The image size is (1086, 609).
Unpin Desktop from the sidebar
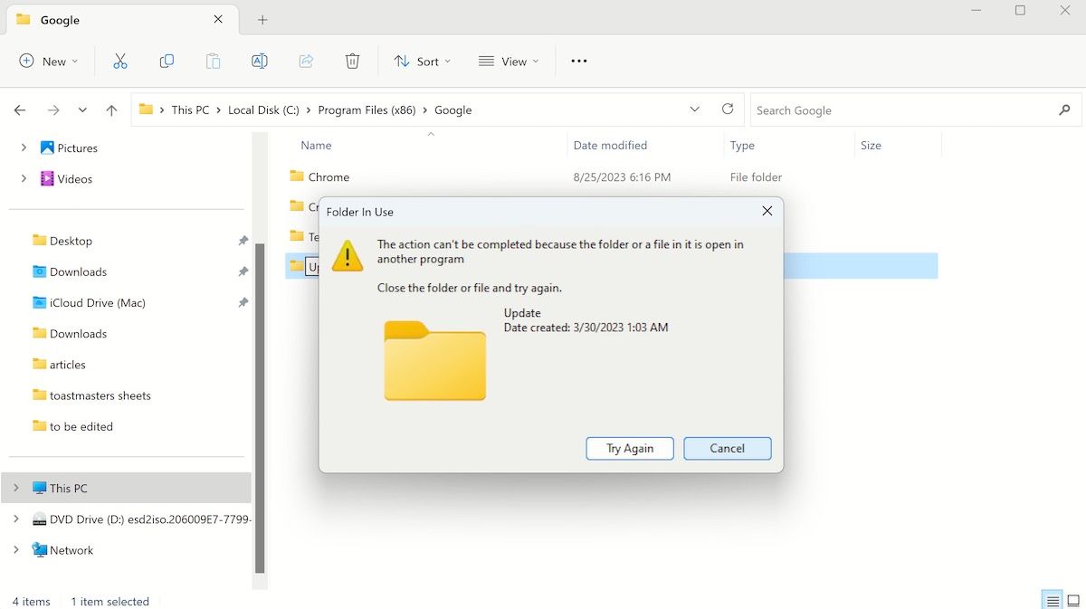click(243, 241)
